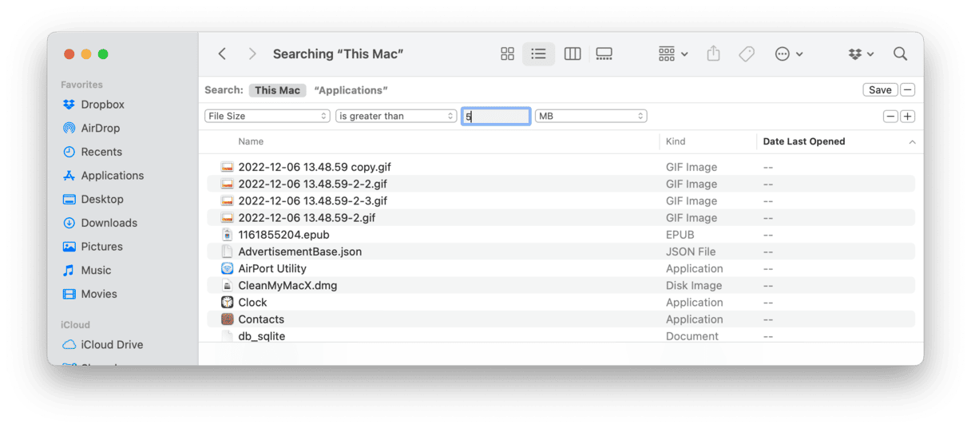Viewport: 971px width, 428px height.
Task: Open AirDrop in the sidebar
Action: coord(101,128)
